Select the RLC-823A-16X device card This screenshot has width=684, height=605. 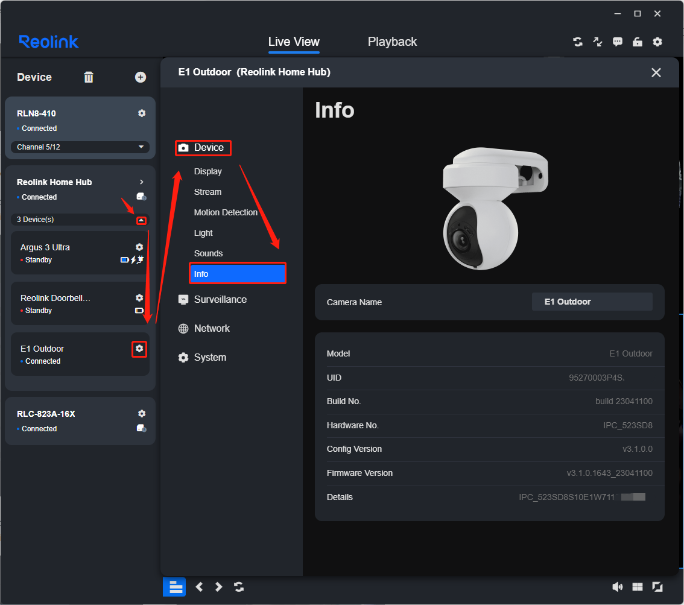[x=80, y=421]
